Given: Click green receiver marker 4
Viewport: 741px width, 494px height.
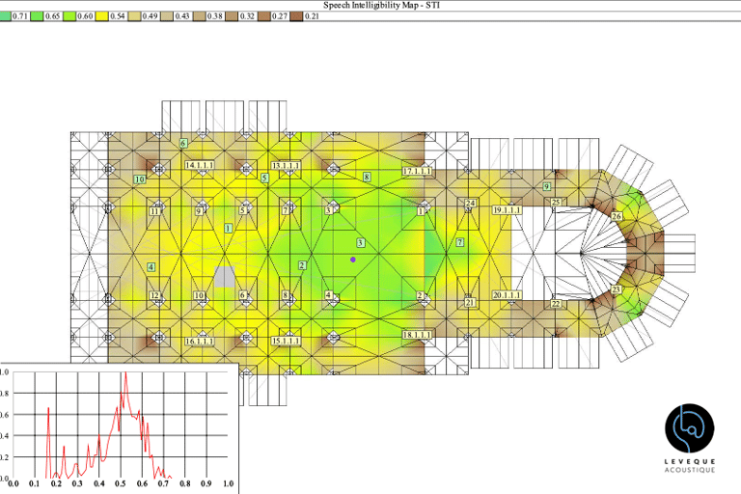Looking at the screenshot, I should 151,267.
